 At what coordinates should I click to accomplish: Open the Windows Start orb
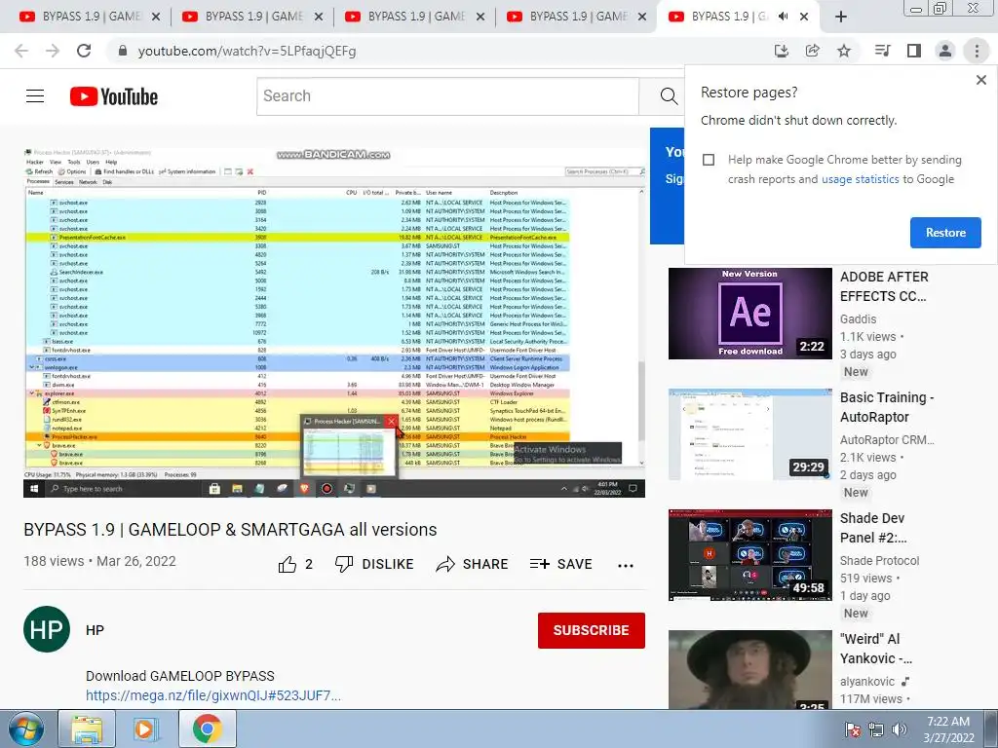tap(26, 729)
